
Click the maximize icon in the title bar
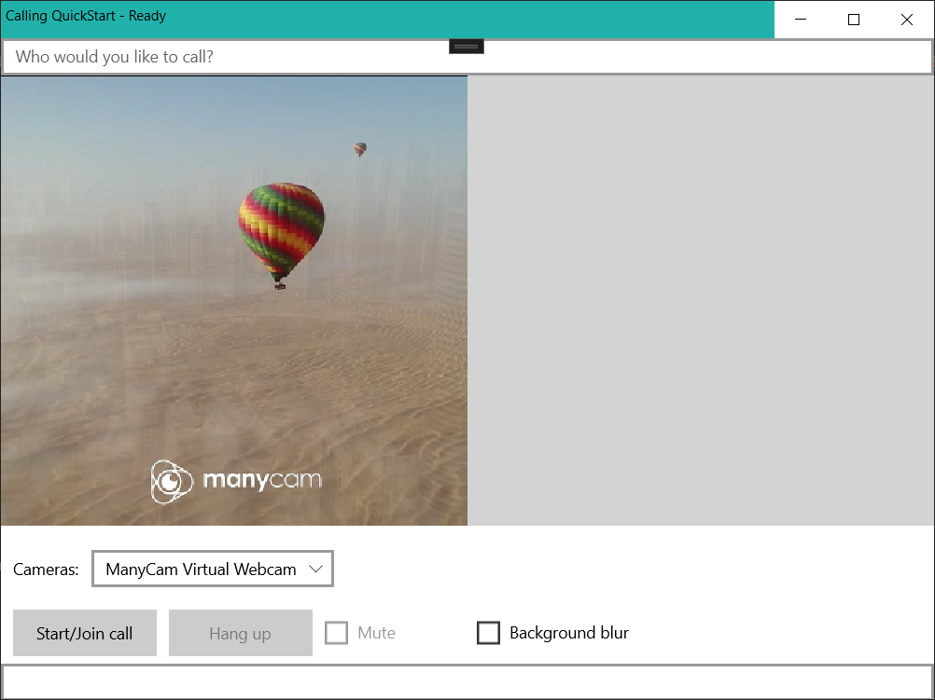tap(854, 19)
